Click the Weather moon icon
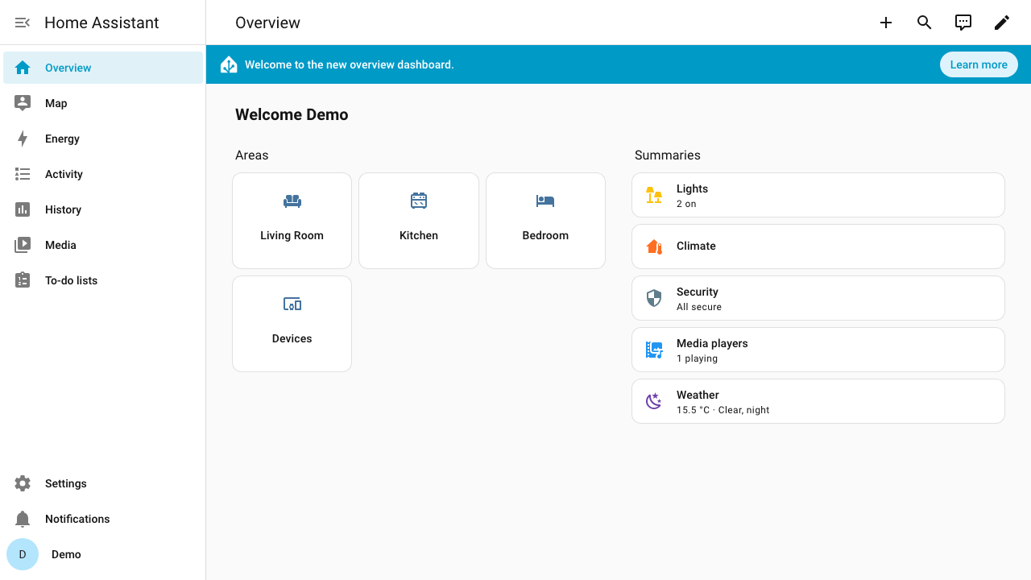This screenshot has height=580, width=1031. tap(654, 401)
